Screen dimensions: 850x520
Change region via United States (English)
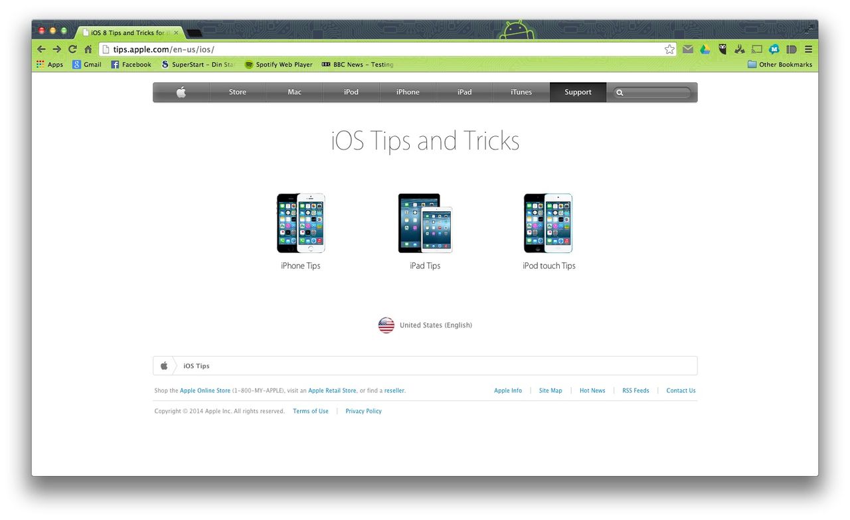click(x=436, y=325)
